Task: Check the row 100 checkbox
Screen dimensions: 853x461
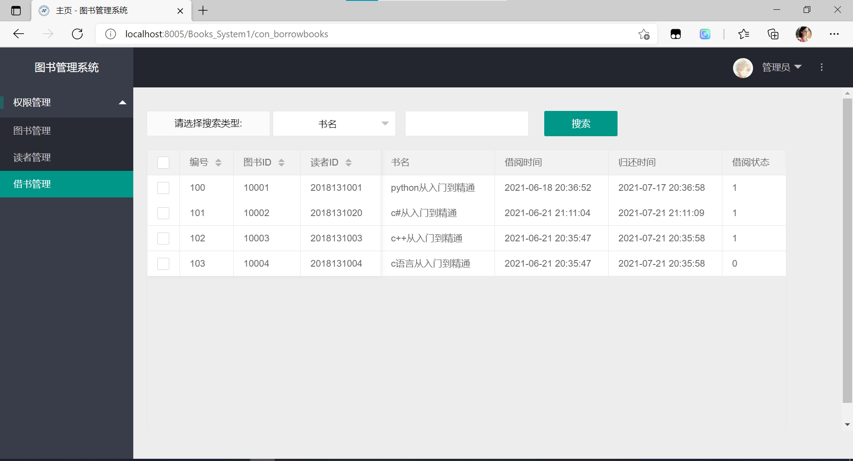Action: coord(163,188)
